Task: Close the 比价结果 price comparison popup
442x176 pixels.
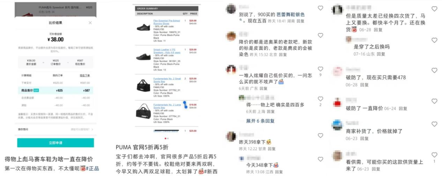Action: 90,23
